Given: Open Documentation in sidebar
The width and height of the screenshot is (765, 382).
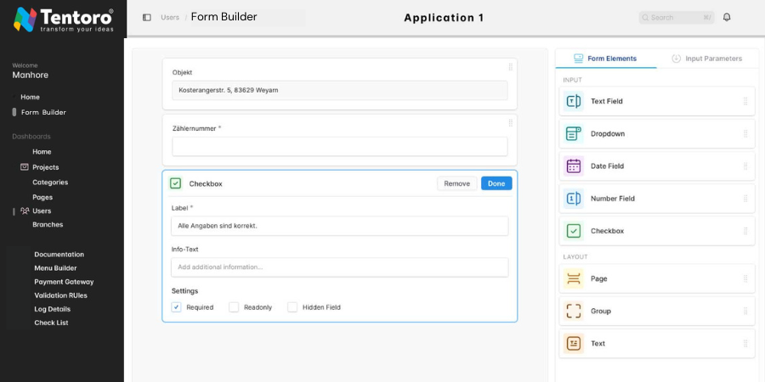Looking at the screenshot, I should click(59, 255).
